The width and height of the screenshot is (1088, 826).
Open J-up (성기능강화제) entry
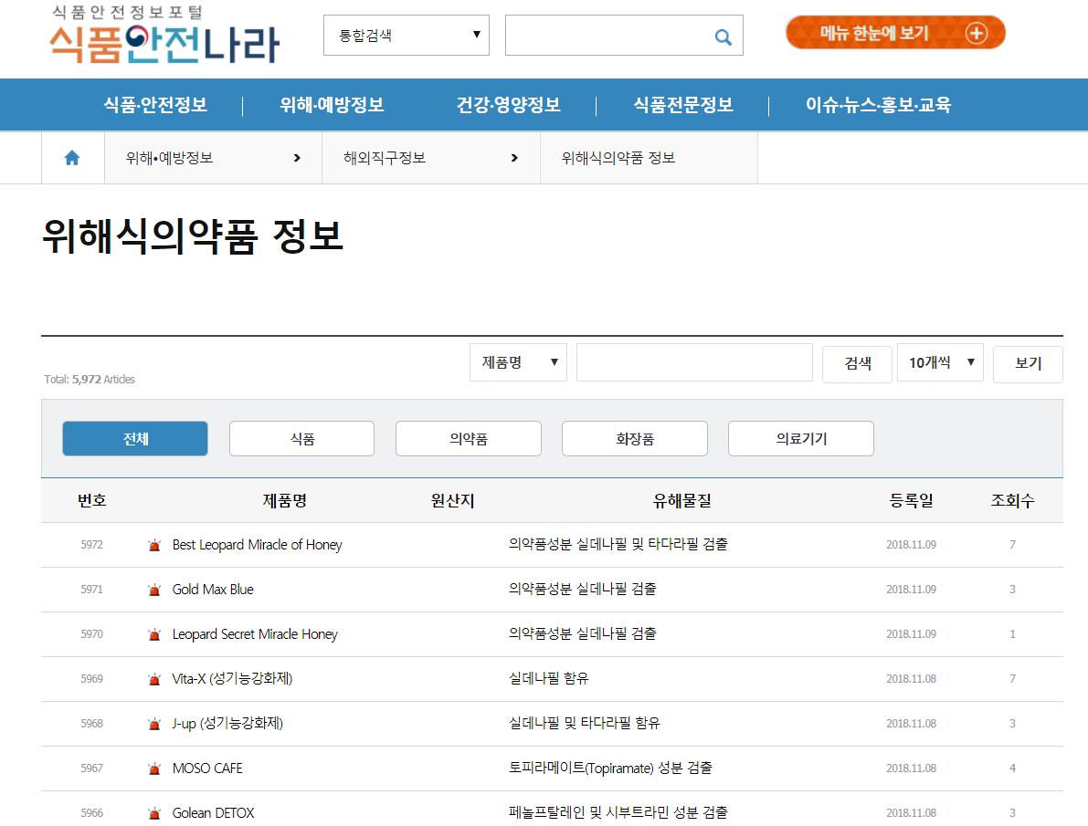click(x=227, y=724)
